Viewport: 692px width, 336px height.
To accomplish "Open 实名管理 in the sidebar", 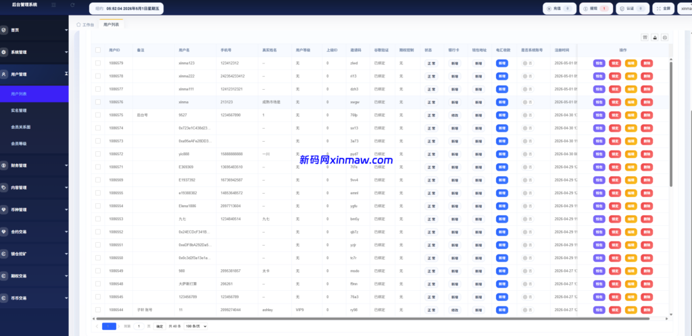I will pos(19,111).
